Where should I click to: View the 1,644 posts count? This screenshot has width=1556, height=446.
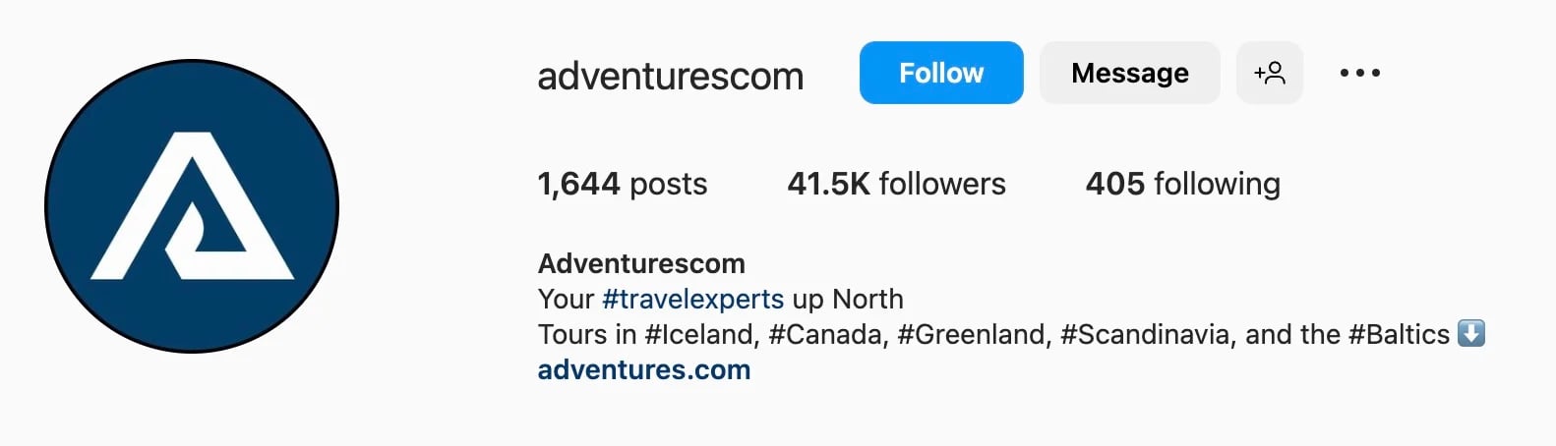[622, 184]
